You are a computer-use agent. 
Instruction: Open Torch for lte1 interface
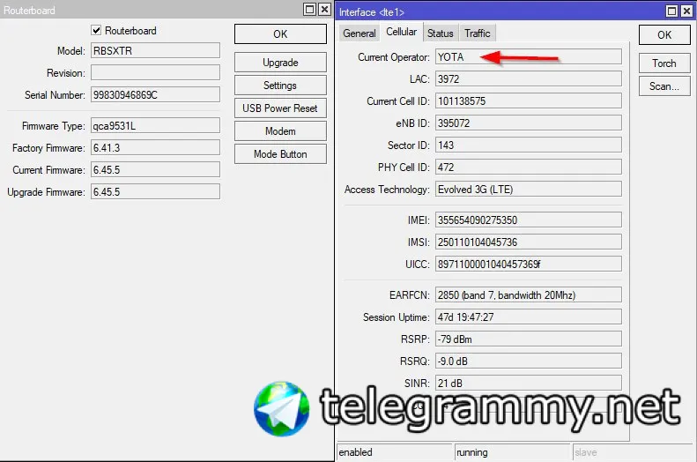664,63
